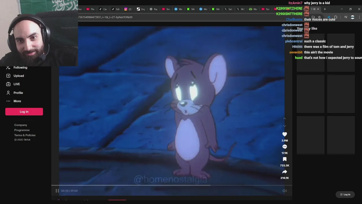Close the active browser tab
Viewport: 362px width, 204px height.
[x=318, y=9]
